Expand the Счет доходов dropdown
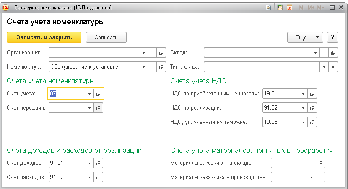This screenshot has height=189, width=348. [x=89, y=163]
